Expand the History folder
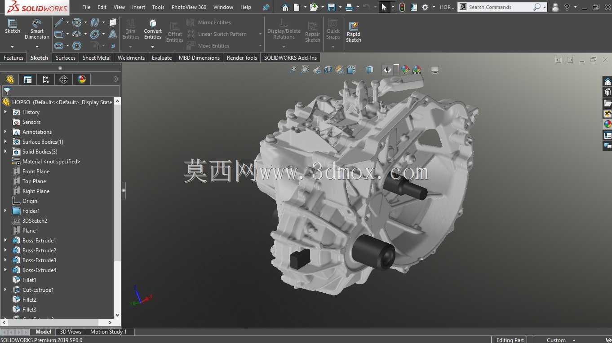The height and width of the screenshot is (343, 612). point(5,112)
